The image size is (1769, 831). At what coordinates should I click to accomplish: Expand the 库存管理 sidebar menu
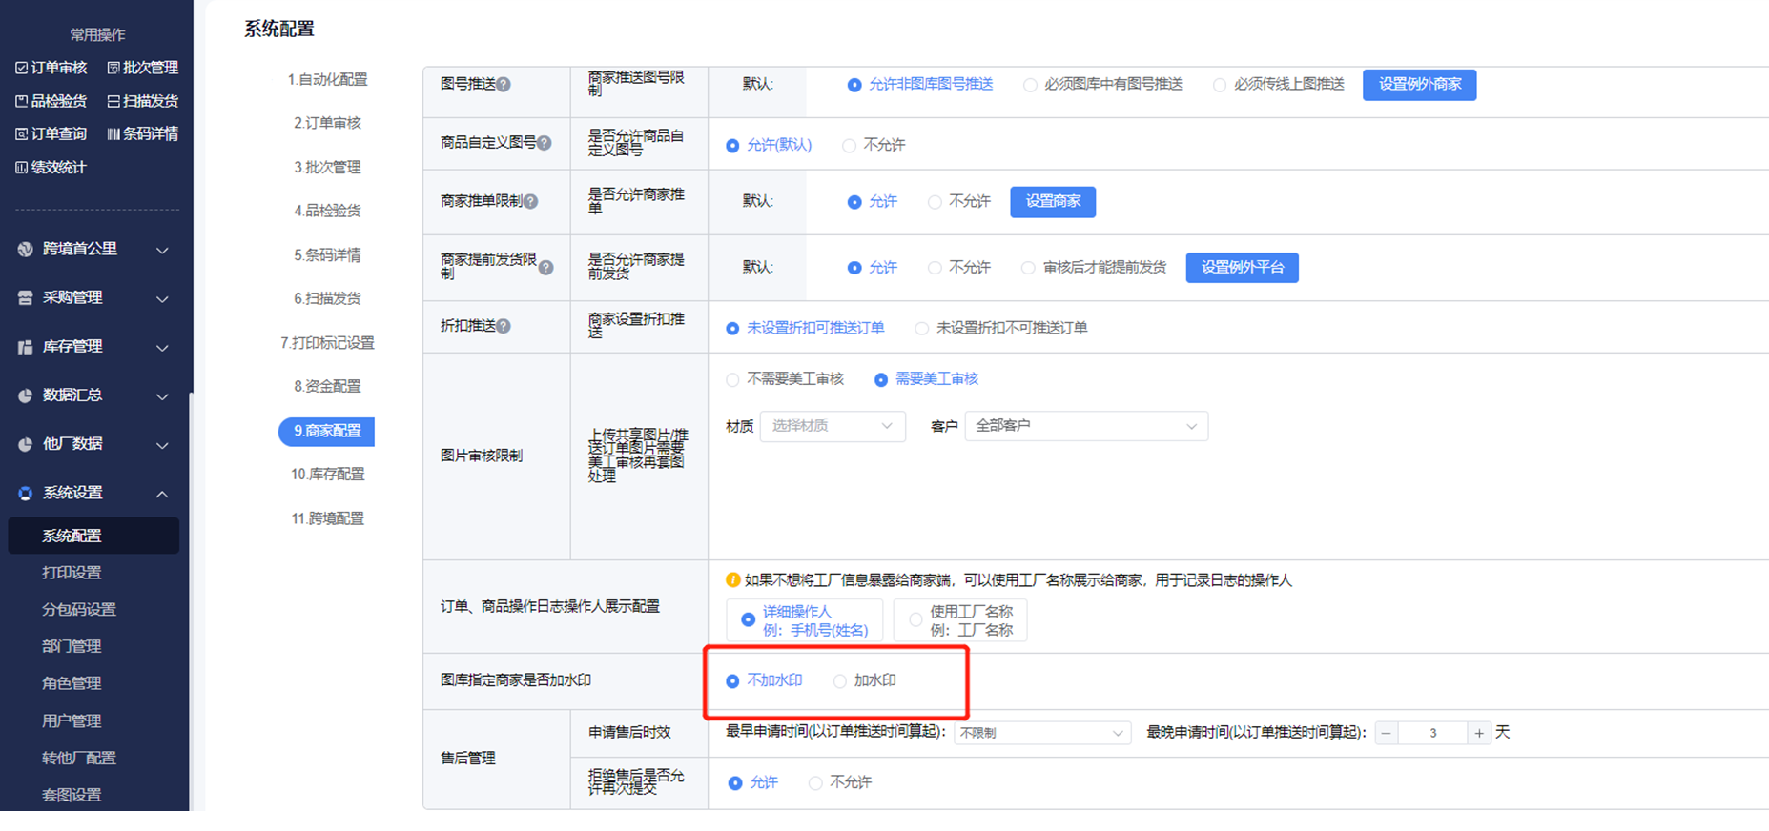tap(95, 347)
